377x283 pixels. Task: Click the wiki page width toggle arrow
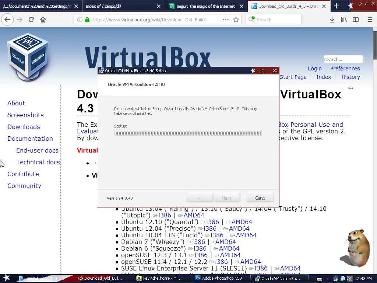coord(351,88)
